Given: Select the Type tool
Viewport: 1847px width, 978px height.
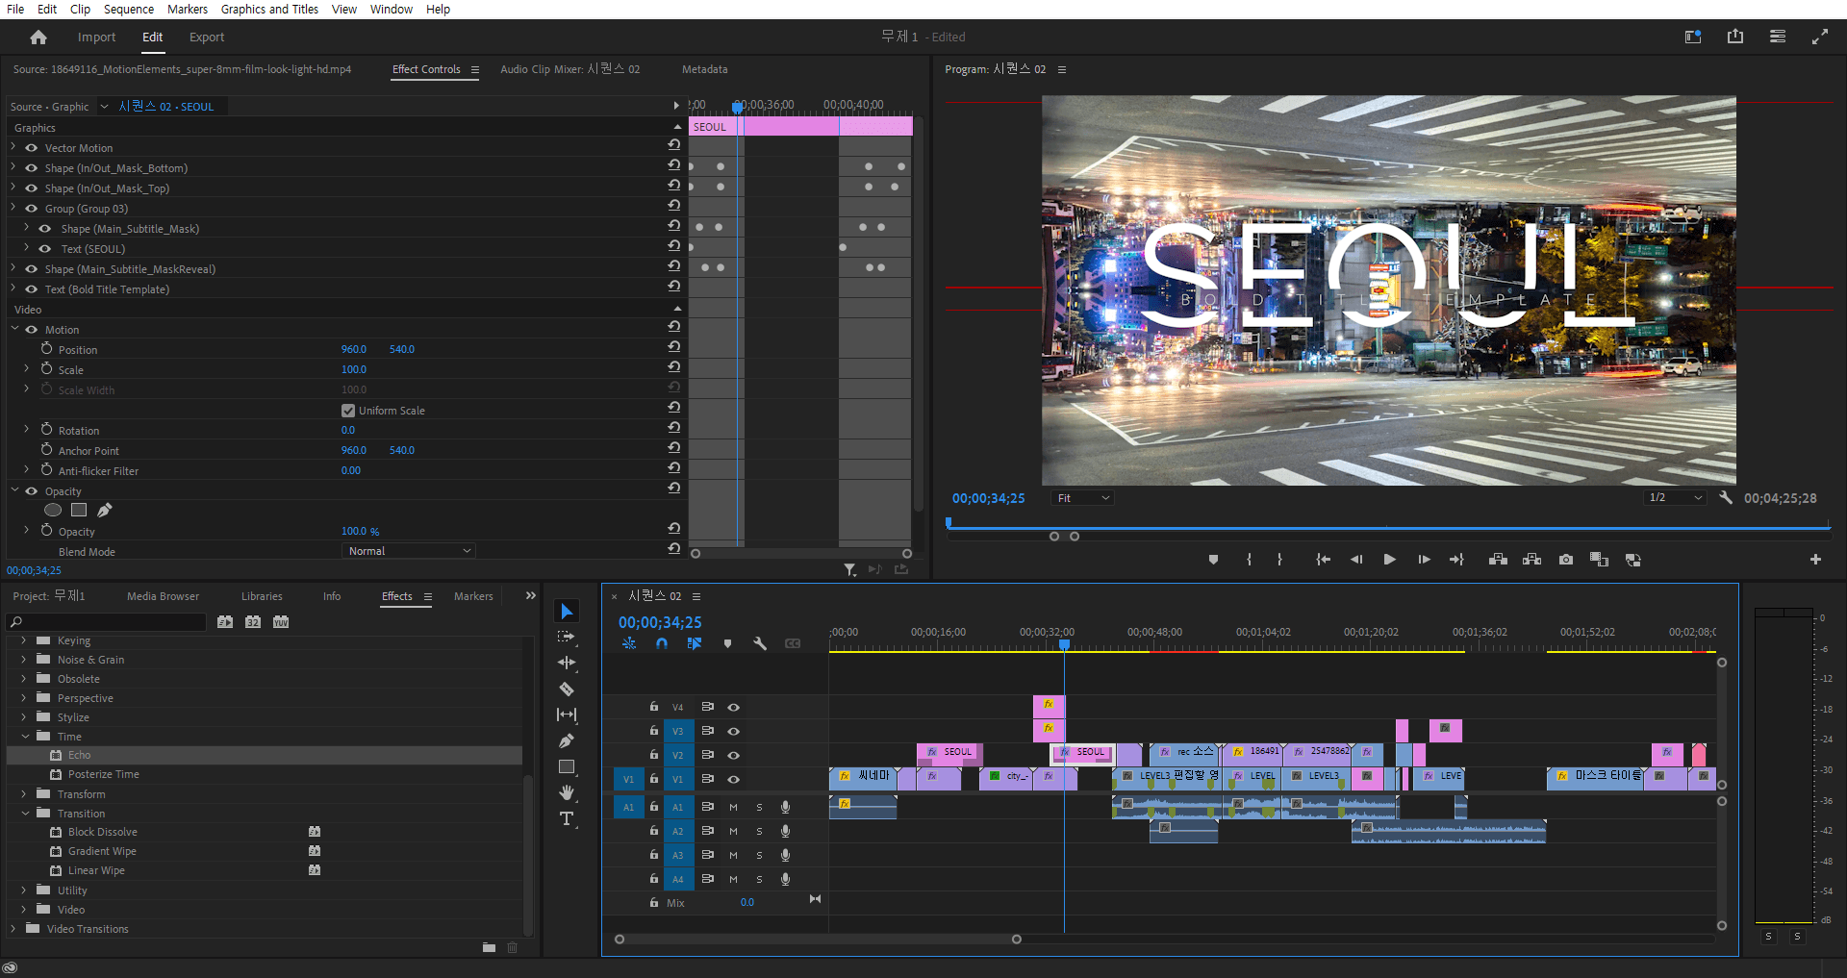Looking at the screenshot, I should [x=567, y=819].
